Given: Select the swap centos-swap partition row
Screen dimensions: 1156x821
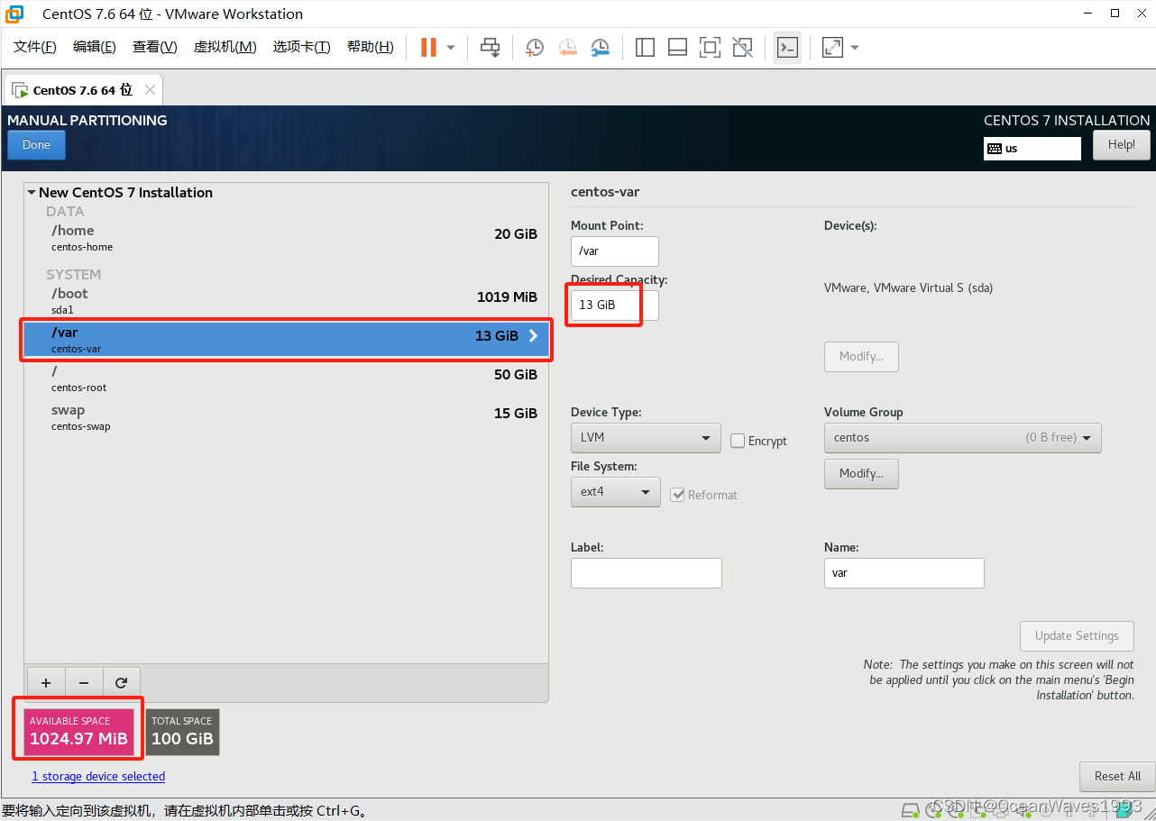Looking at the screenshot, I should coord(287,417).
